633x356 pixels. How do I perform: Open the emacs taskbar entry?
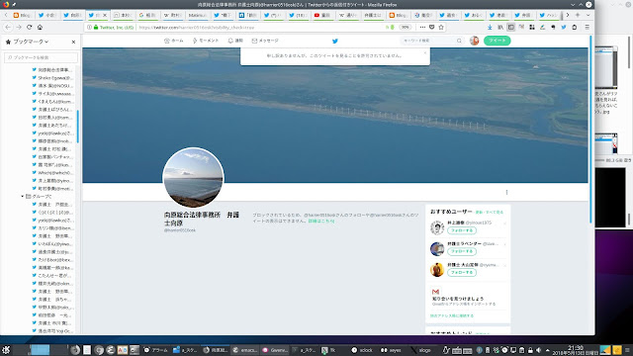(245, 350)
